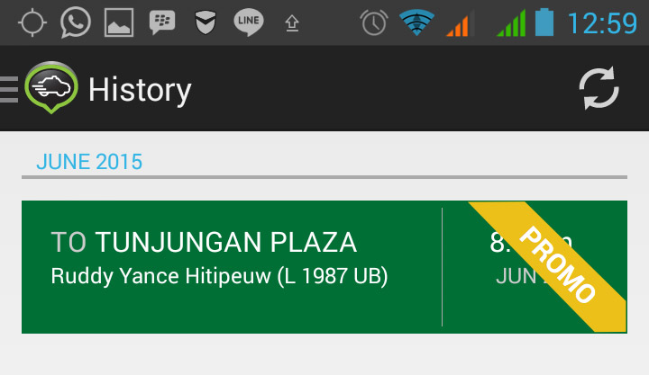Tap the BBM notification icon

(x=162, y=22)
